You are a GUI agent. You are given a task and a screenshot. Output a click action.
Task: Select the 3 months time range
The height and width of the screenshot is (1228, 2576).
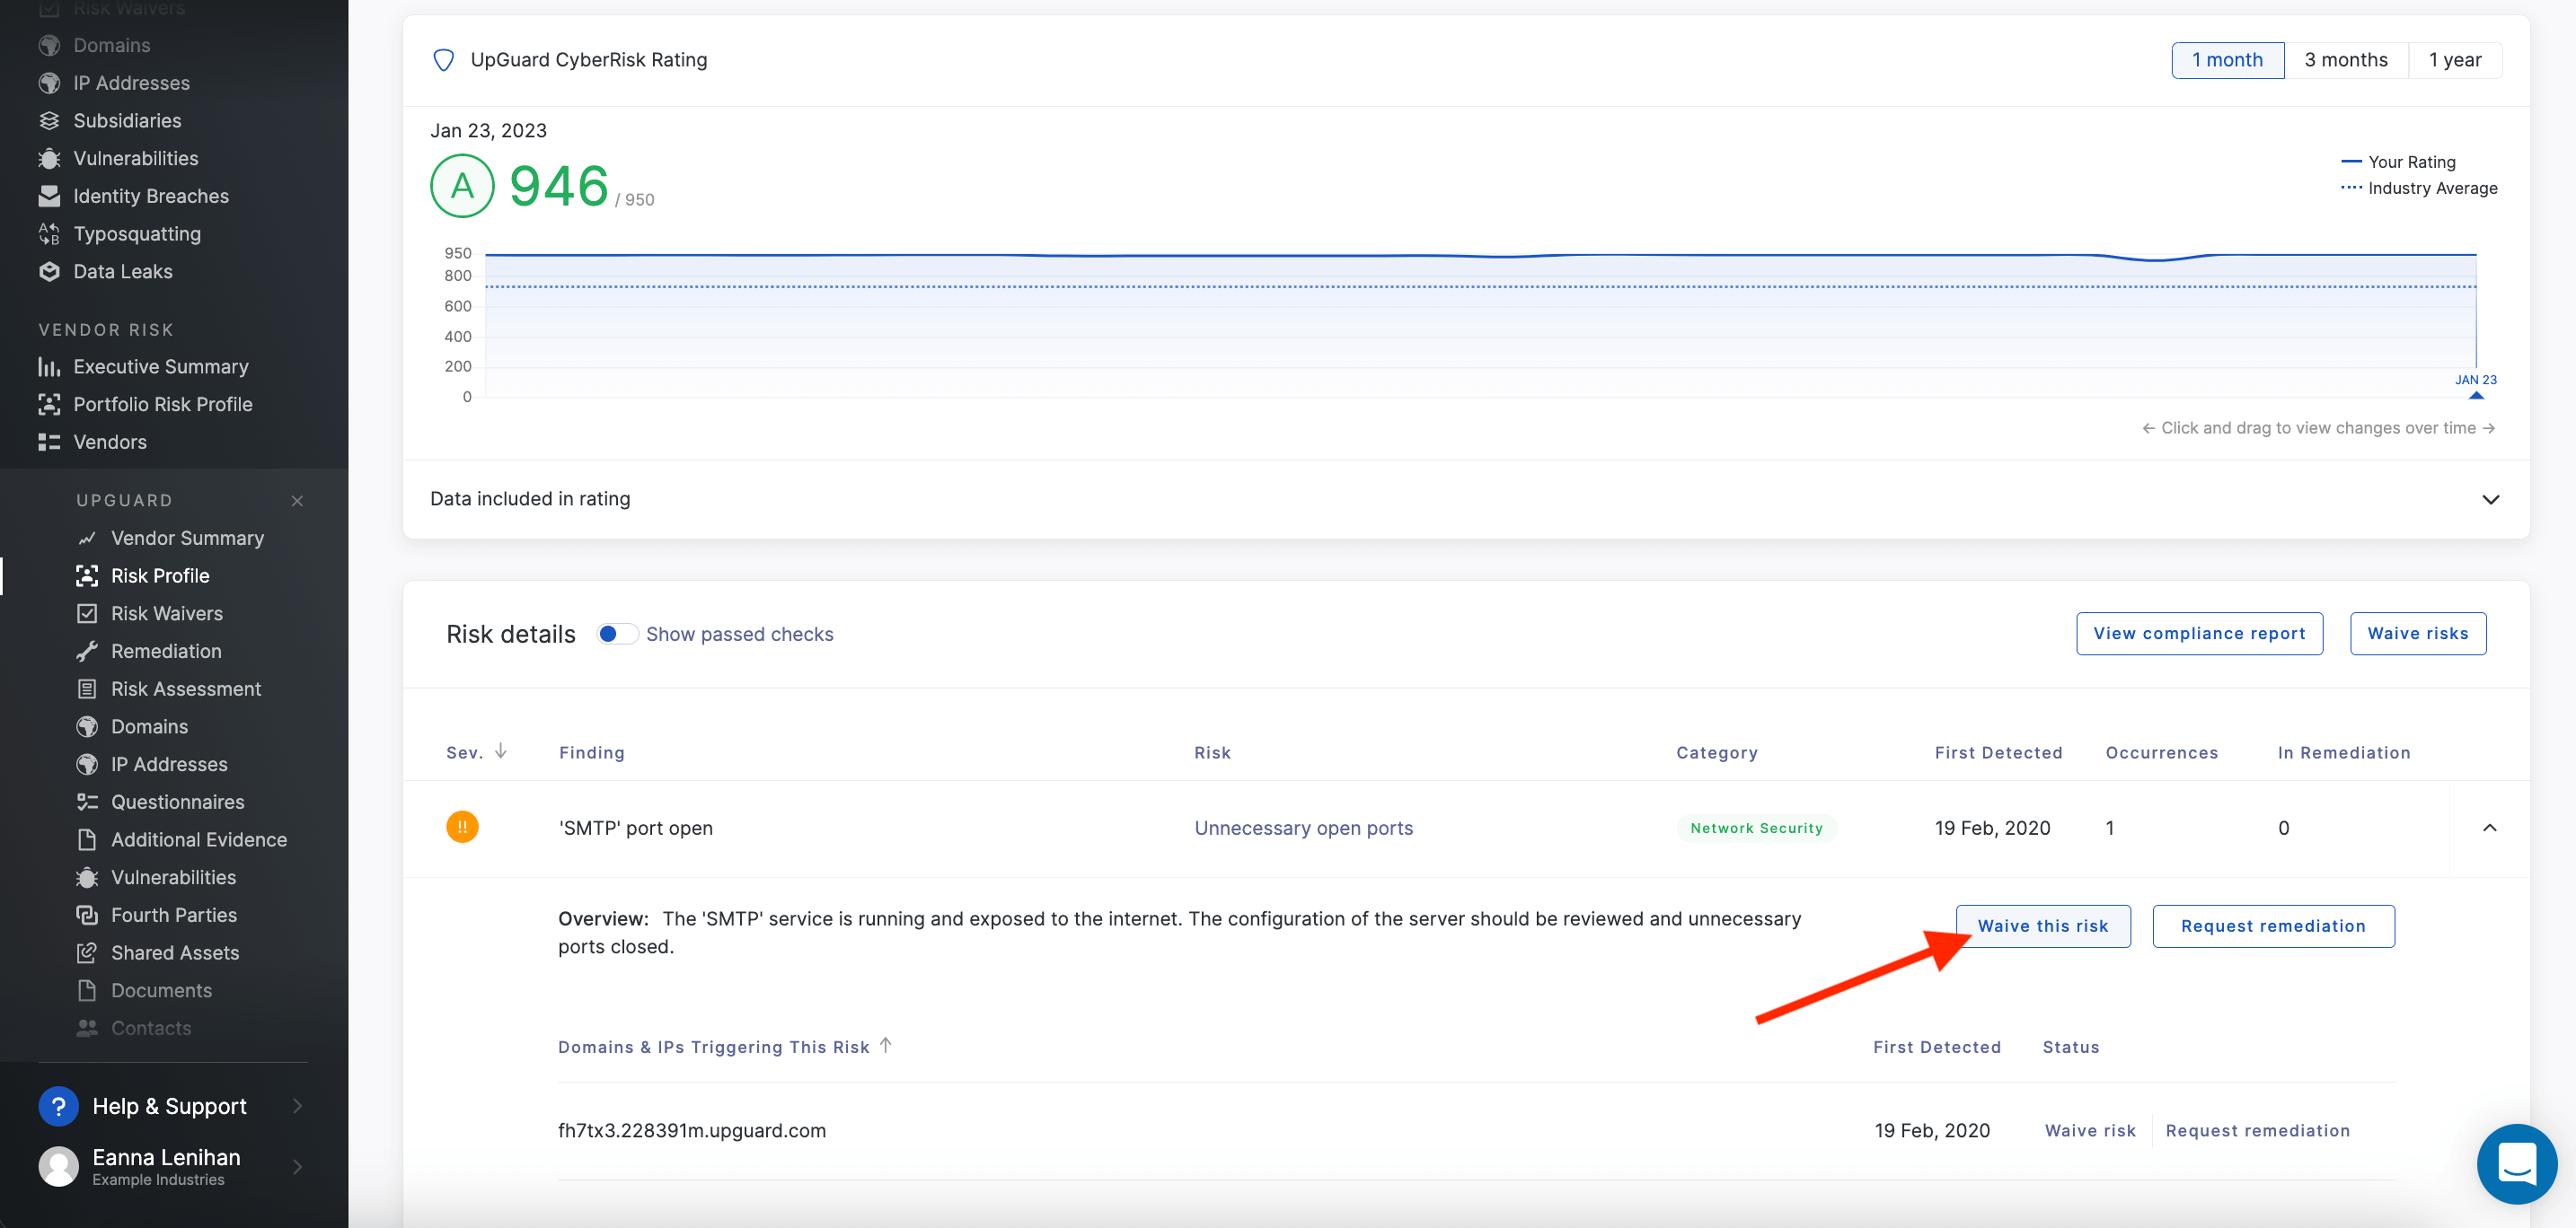2345,60
